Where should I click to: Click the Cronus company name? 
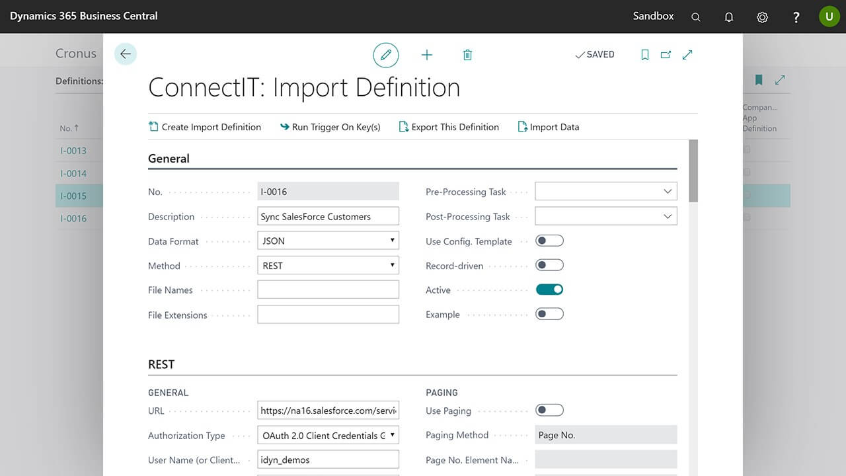coord(76,54)
